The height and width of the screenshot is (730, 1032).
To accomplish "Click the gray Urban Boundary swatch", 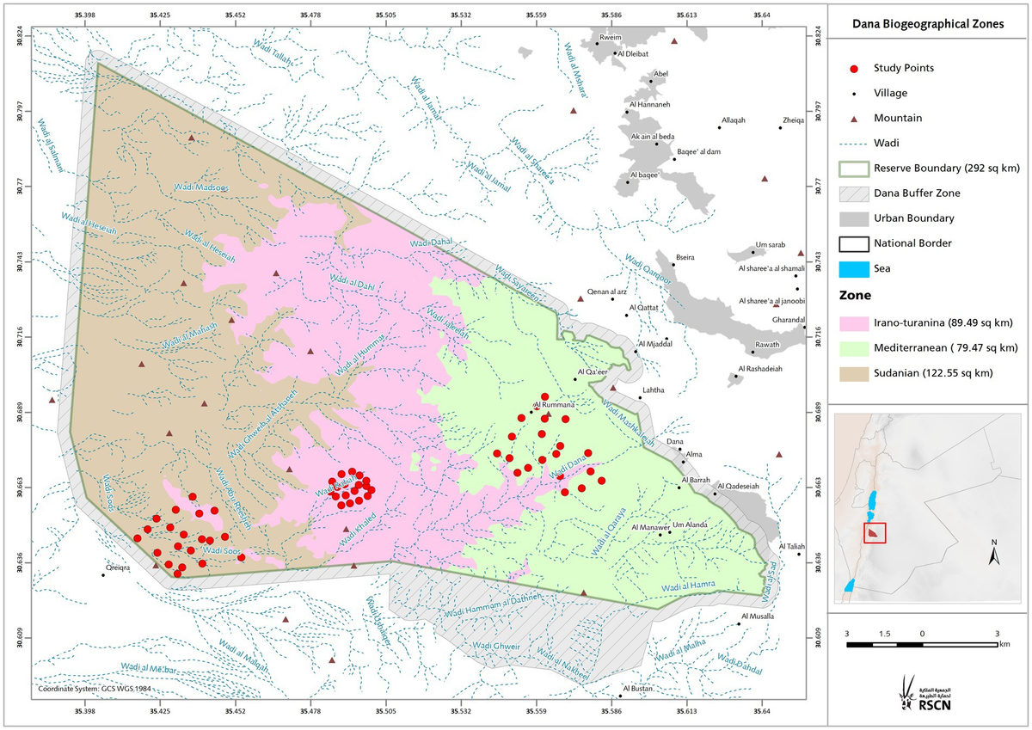I will coord(854,218).
